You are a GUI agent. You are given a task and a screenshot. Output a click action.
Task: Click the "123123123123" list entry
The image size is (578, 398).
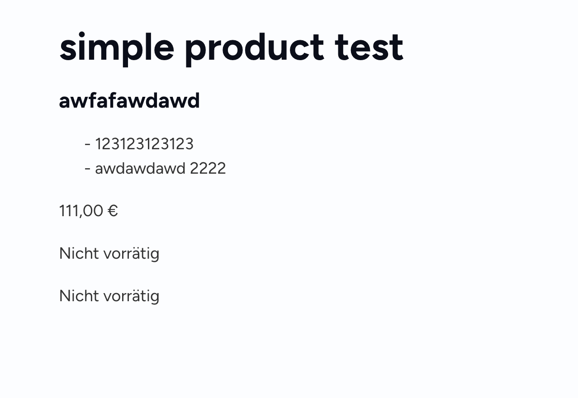(x=144, y=144)
